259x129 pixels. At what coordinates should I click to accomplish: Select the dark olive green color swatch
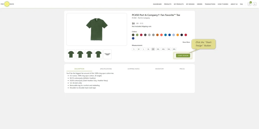pyautogui.click(x=133, y=35)
